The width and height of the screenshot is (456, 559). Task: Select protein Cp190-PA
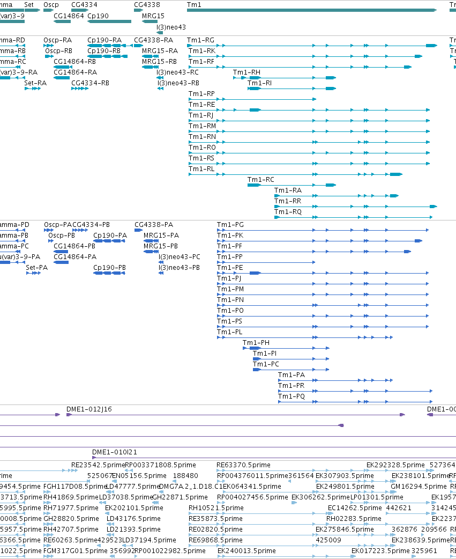click(110, 236)
